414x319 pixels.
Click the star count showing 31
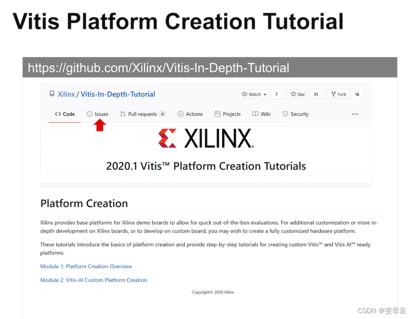[315, 94]
